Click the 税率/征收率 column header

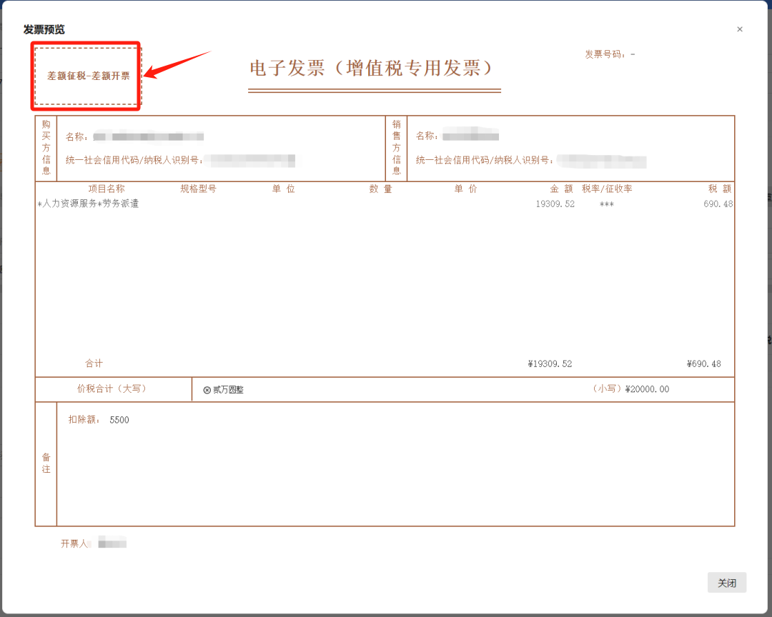coord(607,189)
